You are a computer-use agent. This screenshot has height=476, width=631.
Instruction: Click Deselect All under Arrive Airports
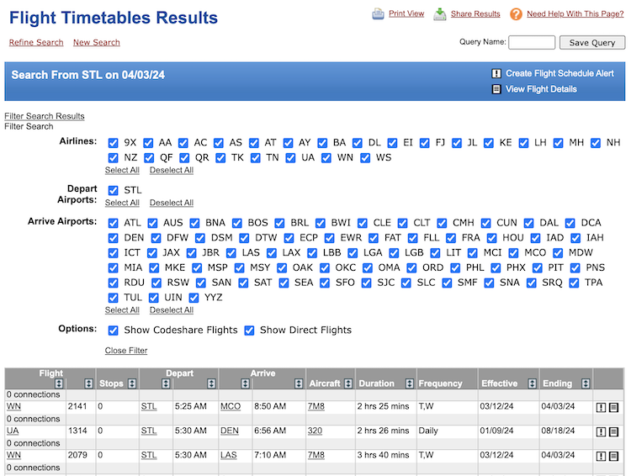[172, 310]
